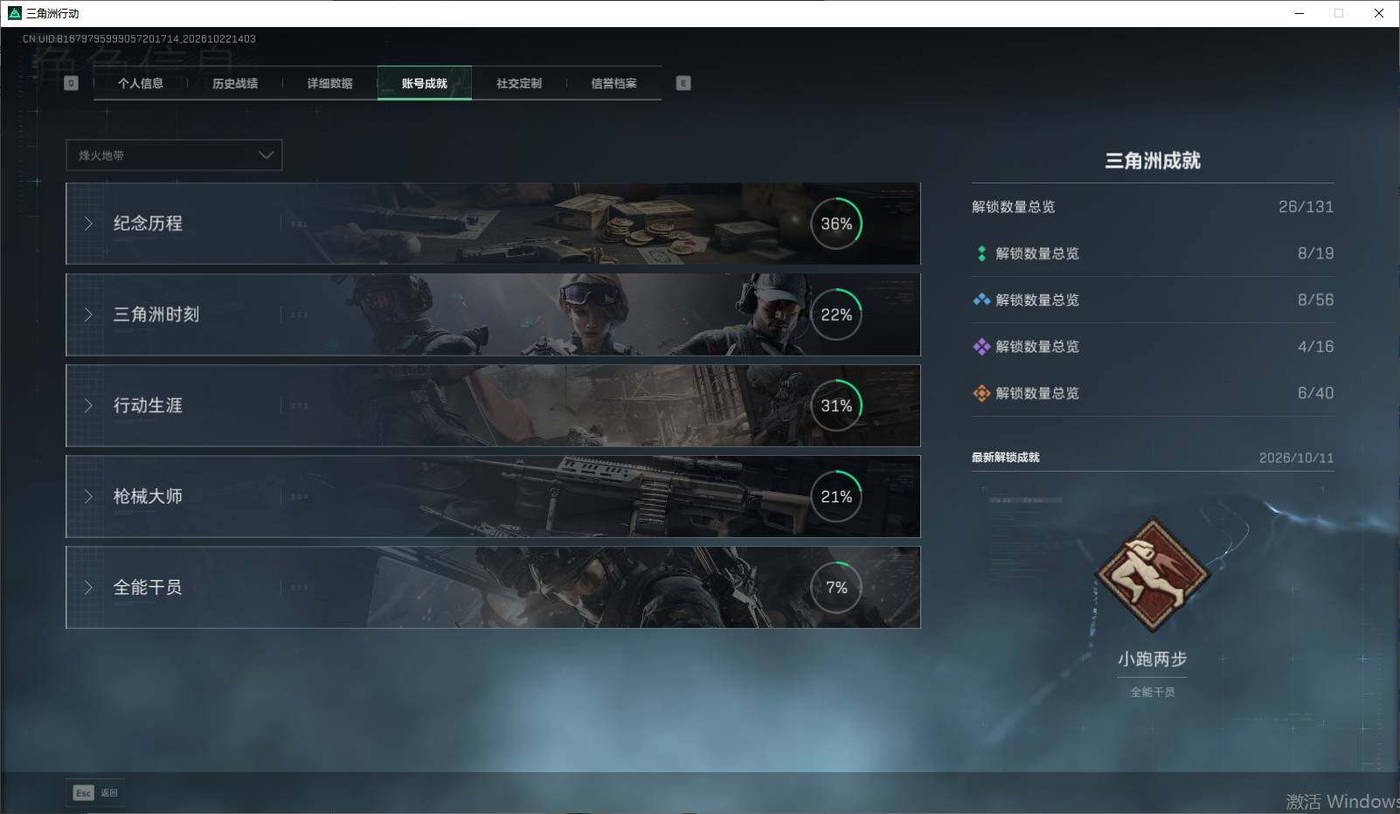The image size is (1400, 814).
Task: Click the 三角洲成就 panel heading
Action: tap(1153, 161)
